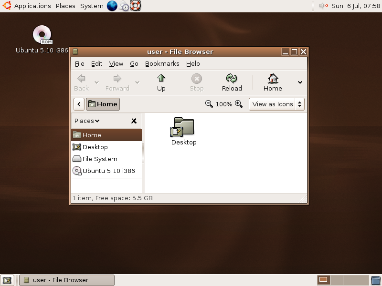Click the Home toolbar icon
382x286 pixels.
[272, 82]
